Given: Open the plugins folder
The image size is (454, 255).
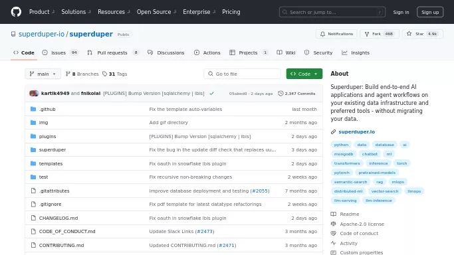Looking at the screenshot, I should tap(47, 136).
